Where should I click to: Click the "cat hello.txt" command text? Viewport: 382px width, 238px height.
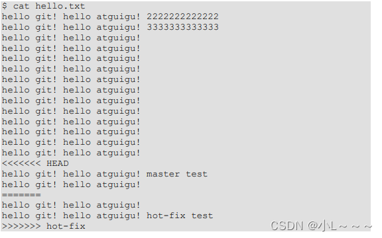[x=49, y=6]
